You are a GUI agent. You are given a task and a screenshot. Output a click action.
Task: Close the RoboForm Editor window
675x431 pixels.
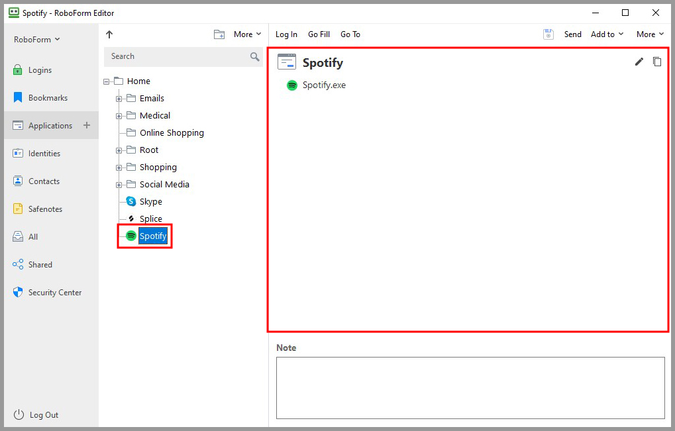click(656, 13)
